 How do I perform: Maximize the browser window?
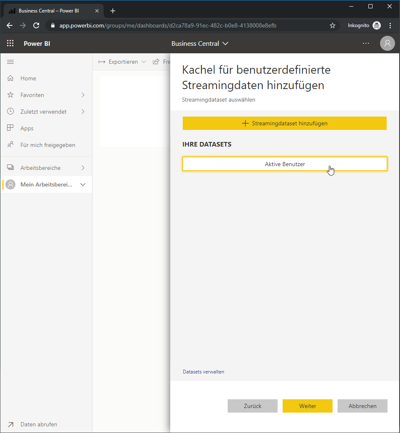tap(370, 6)
